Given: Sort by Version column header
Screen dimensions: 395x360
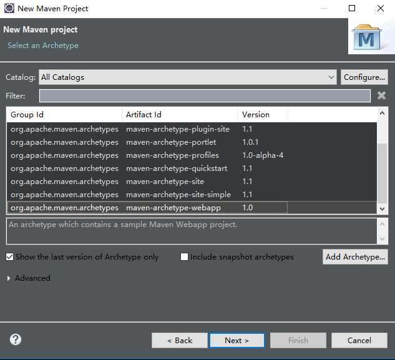Looking at the screenshot, I should 263,115.
